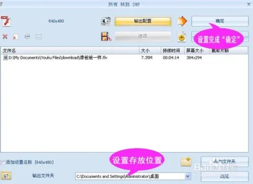Click the 输出文件夹 label
The height and width of the screenshot is (184, 253).
pos(43,175)
